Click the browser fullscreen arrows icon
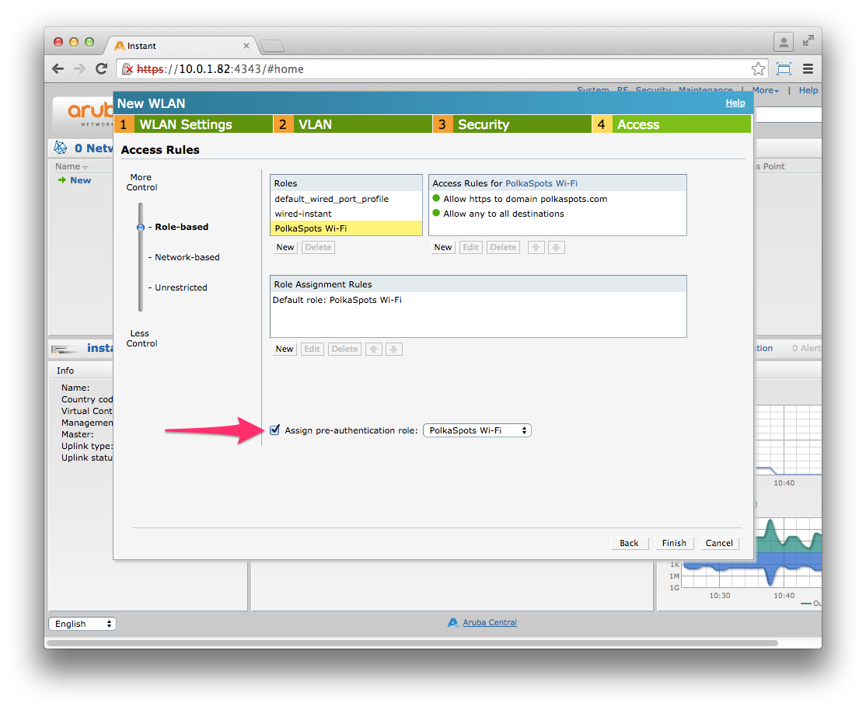 808,41
